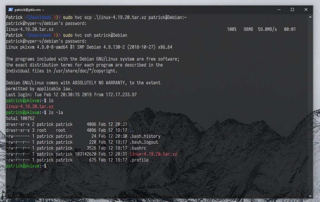Click the window title 'patrick@pklxvm: ~'

coord(29,10)
